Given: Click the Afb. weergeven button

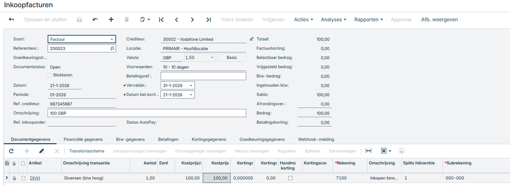Looking at the screenshot, I should (x=439, y=19).
